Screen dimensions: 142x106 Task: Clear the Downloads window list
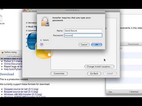pyautogui.click(x=110, y=92)
